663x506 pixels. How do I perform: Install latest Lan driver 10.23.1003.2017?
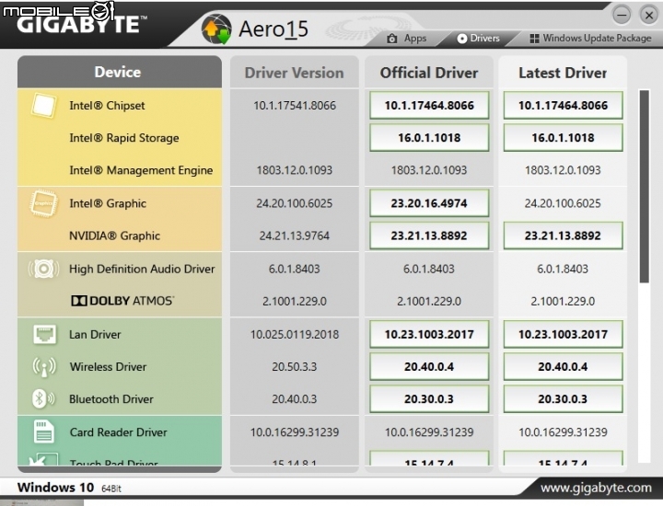click(563, 334)
